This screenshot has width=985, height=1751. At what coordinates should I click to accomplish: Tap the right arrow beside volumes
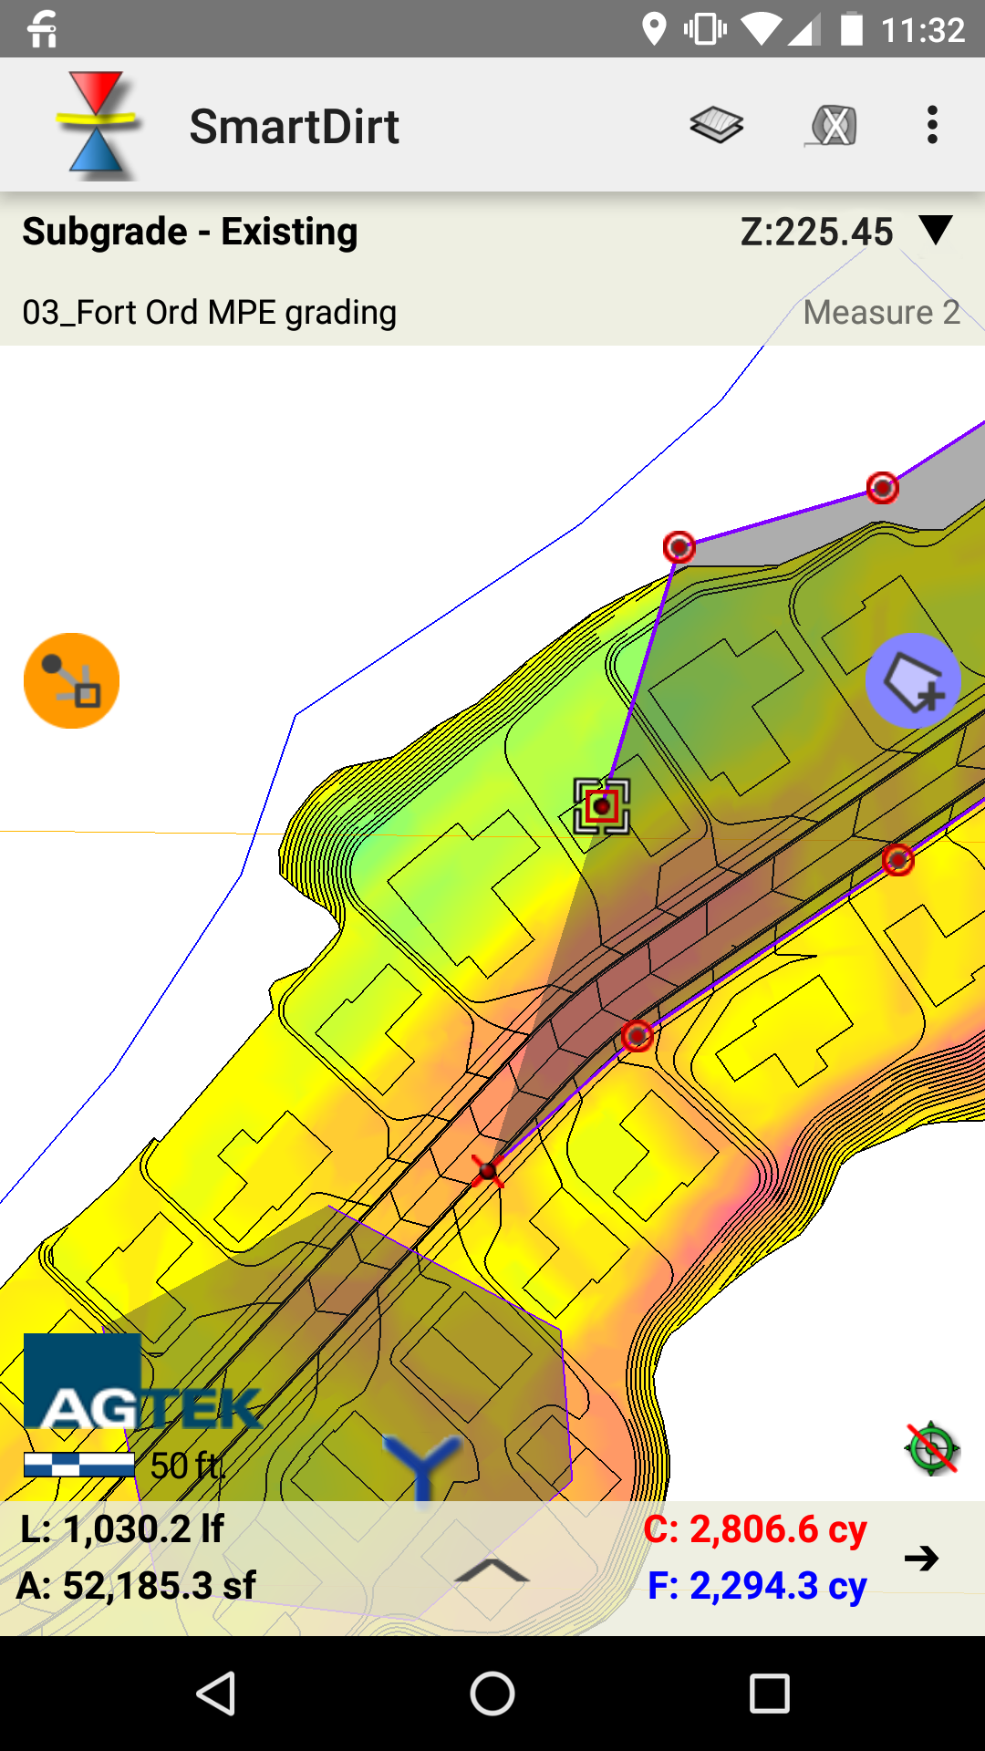click(921, 1558)
